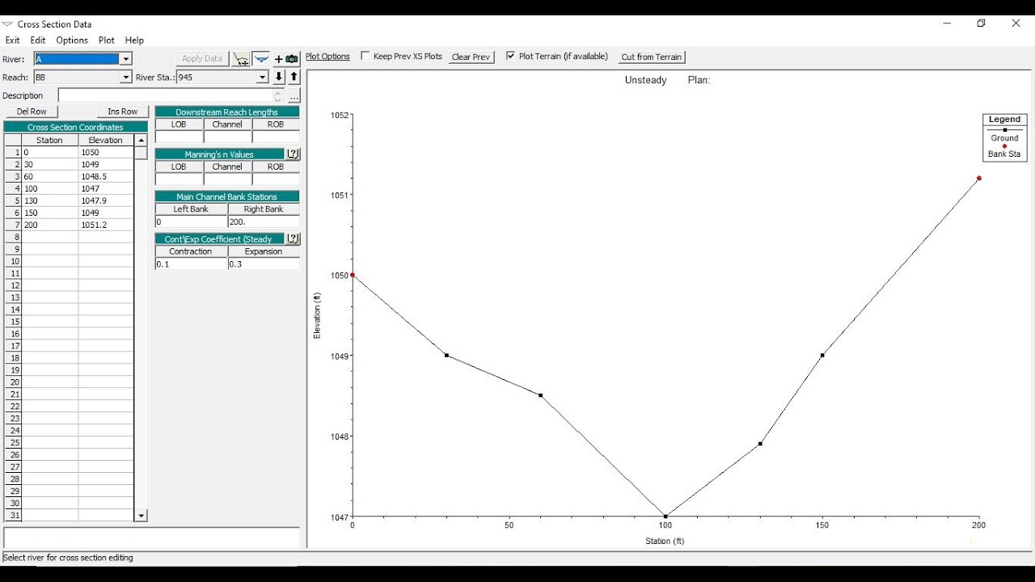Open the Plot Options link
The width and height of the screenshot is (1035, 582).
click(327, 57)
